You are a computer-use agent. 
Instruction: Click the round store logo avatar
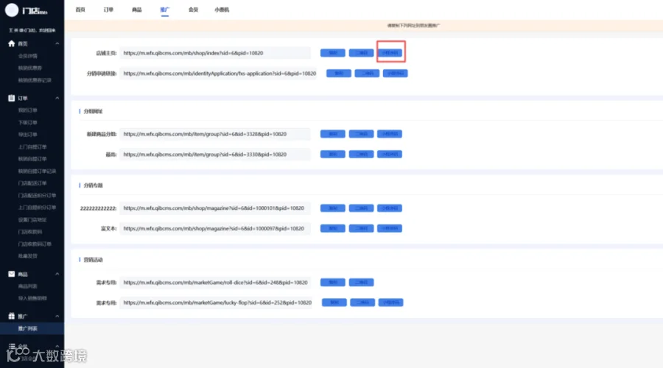(11, 10)
